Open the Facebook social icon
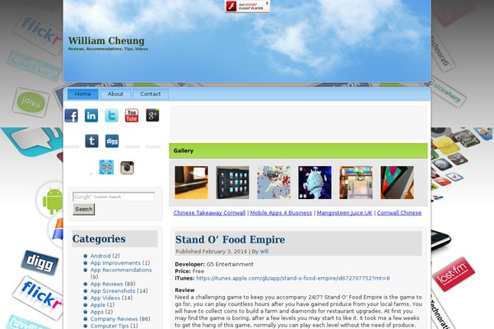 click(71, 115)
